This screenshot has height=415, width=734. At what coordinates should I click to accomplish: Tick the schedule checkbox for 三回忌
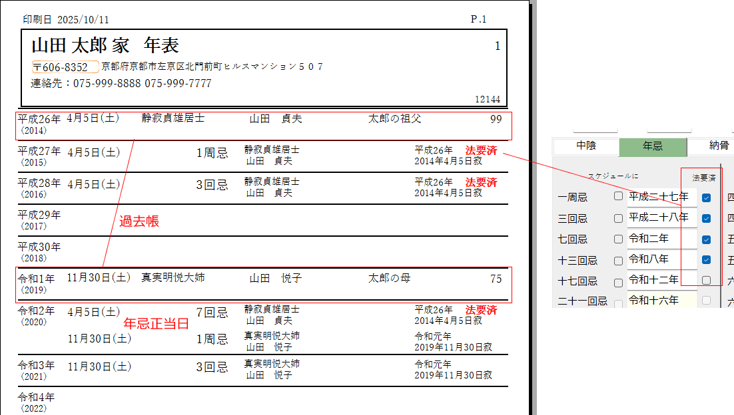(x=618, y=218)
